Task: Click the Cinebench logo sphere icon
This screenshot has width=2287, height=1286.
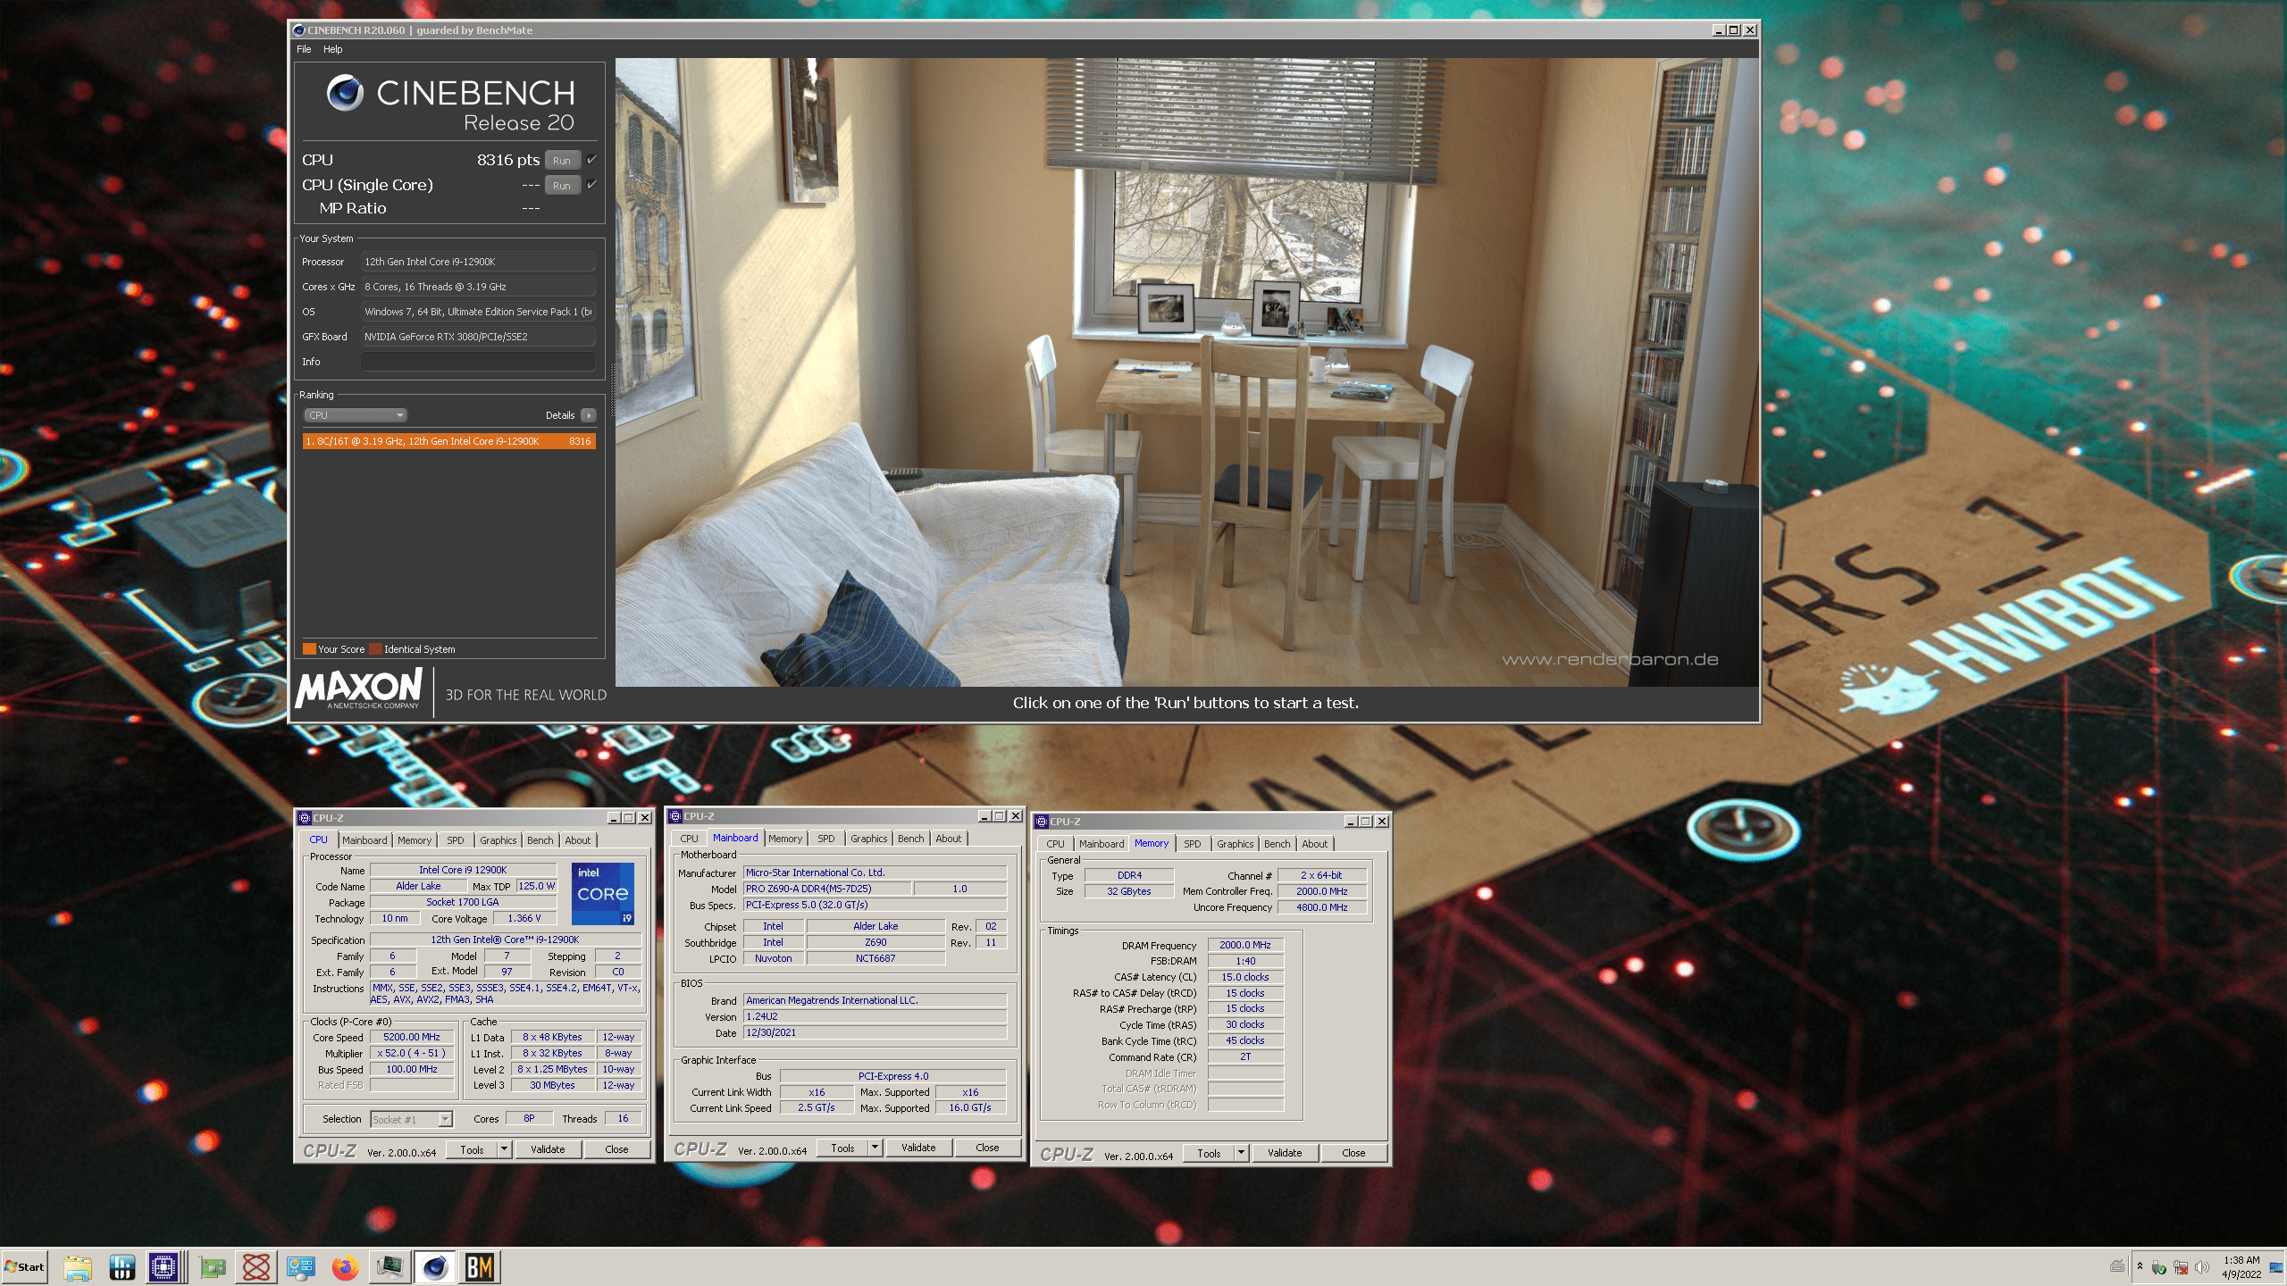Action: [x=345, y=93]
